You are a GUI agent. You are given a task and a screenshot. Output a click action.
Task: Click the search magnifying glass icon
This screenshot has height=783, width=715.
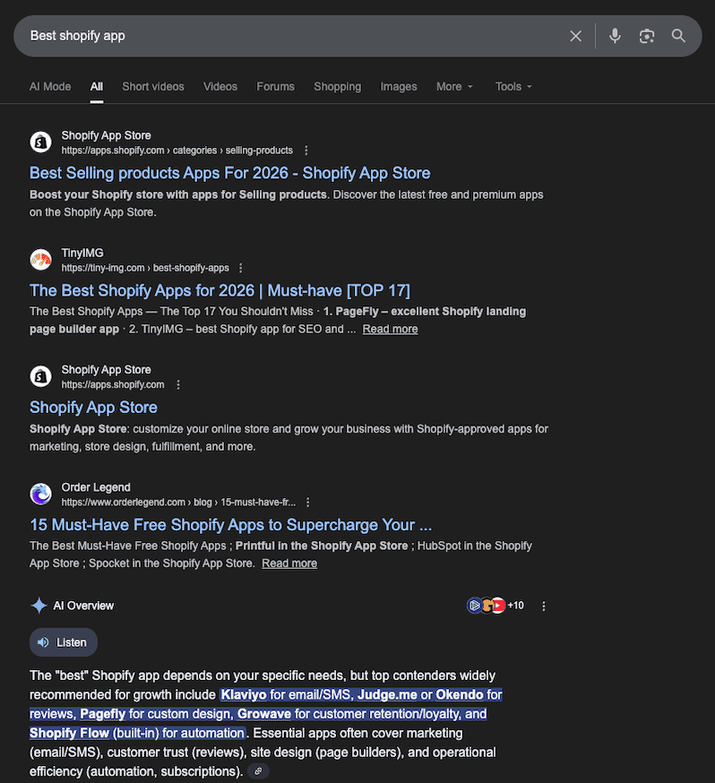pyautogui.click(x=678, y=36)
